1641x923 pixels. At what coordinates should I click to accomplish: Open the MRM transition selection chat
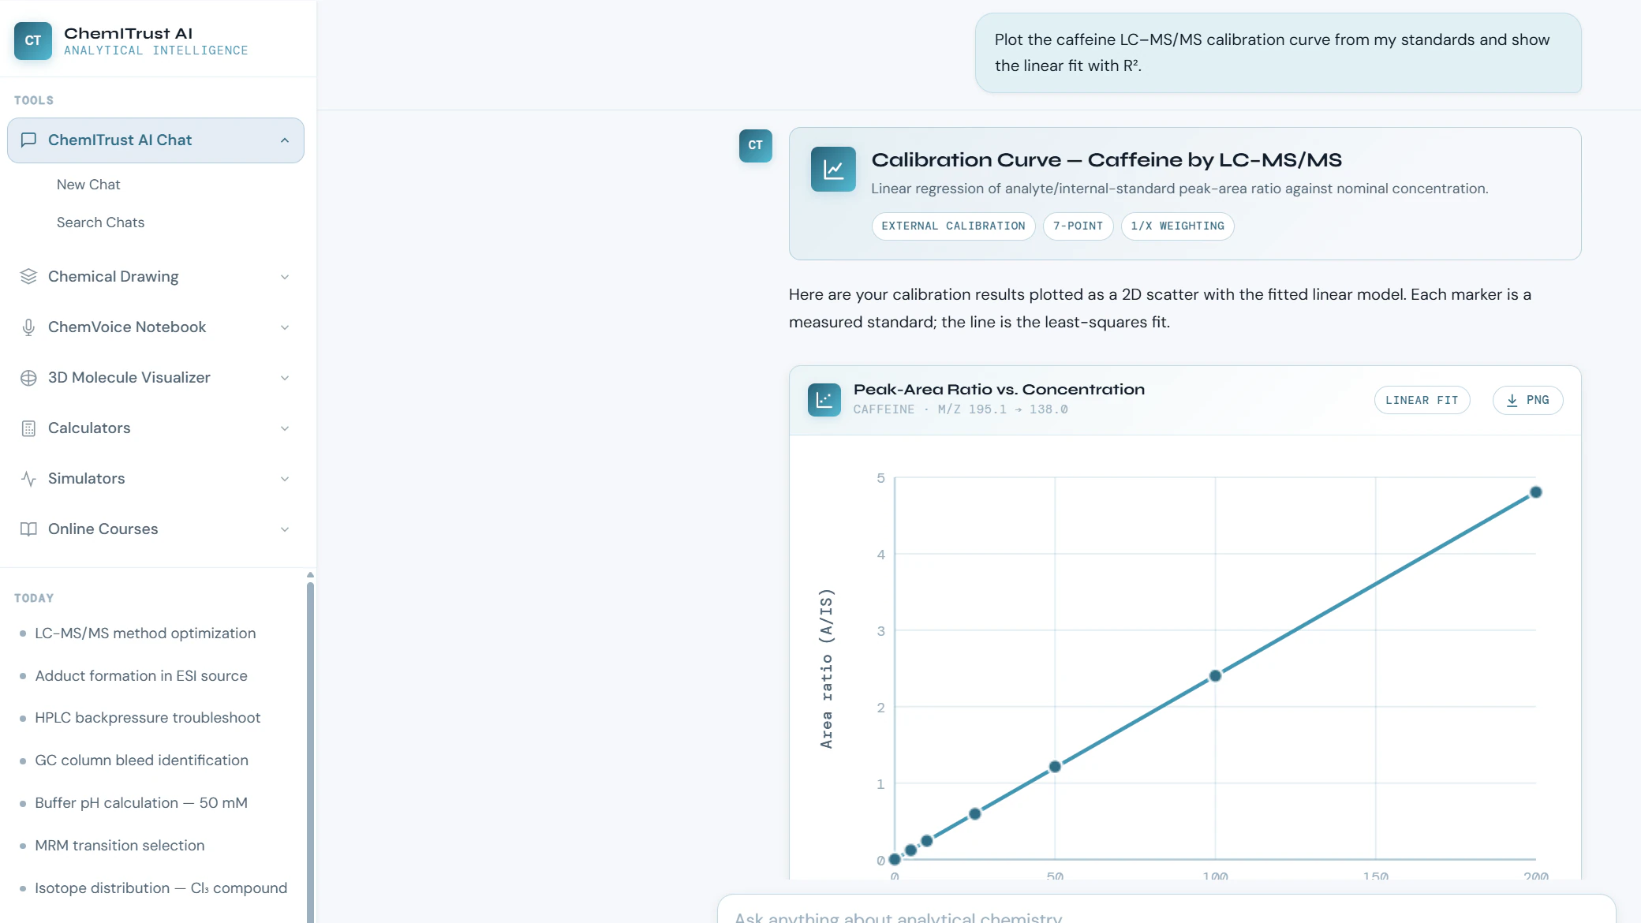(120, 846)
